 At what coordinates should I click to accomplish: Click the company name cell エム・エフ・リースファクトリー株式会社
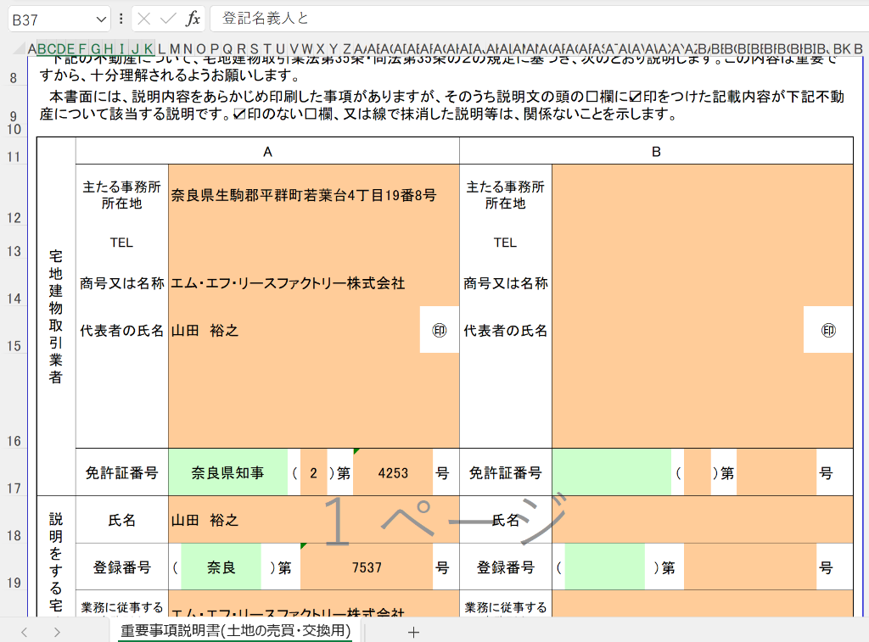coord(289,283)
